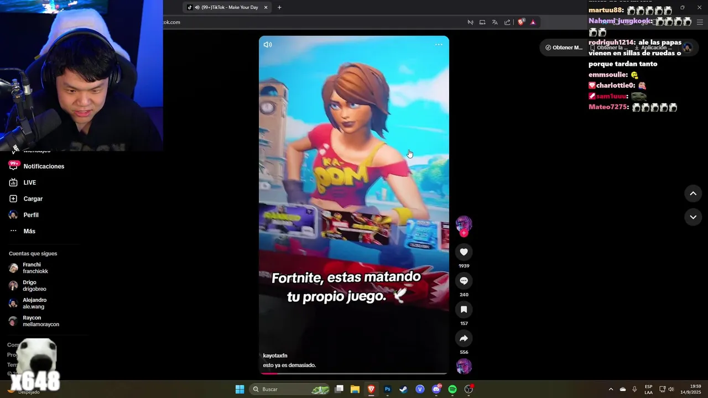Open the purple V app in the taskbar
708x398 pixels.
(x=420, y=389)
